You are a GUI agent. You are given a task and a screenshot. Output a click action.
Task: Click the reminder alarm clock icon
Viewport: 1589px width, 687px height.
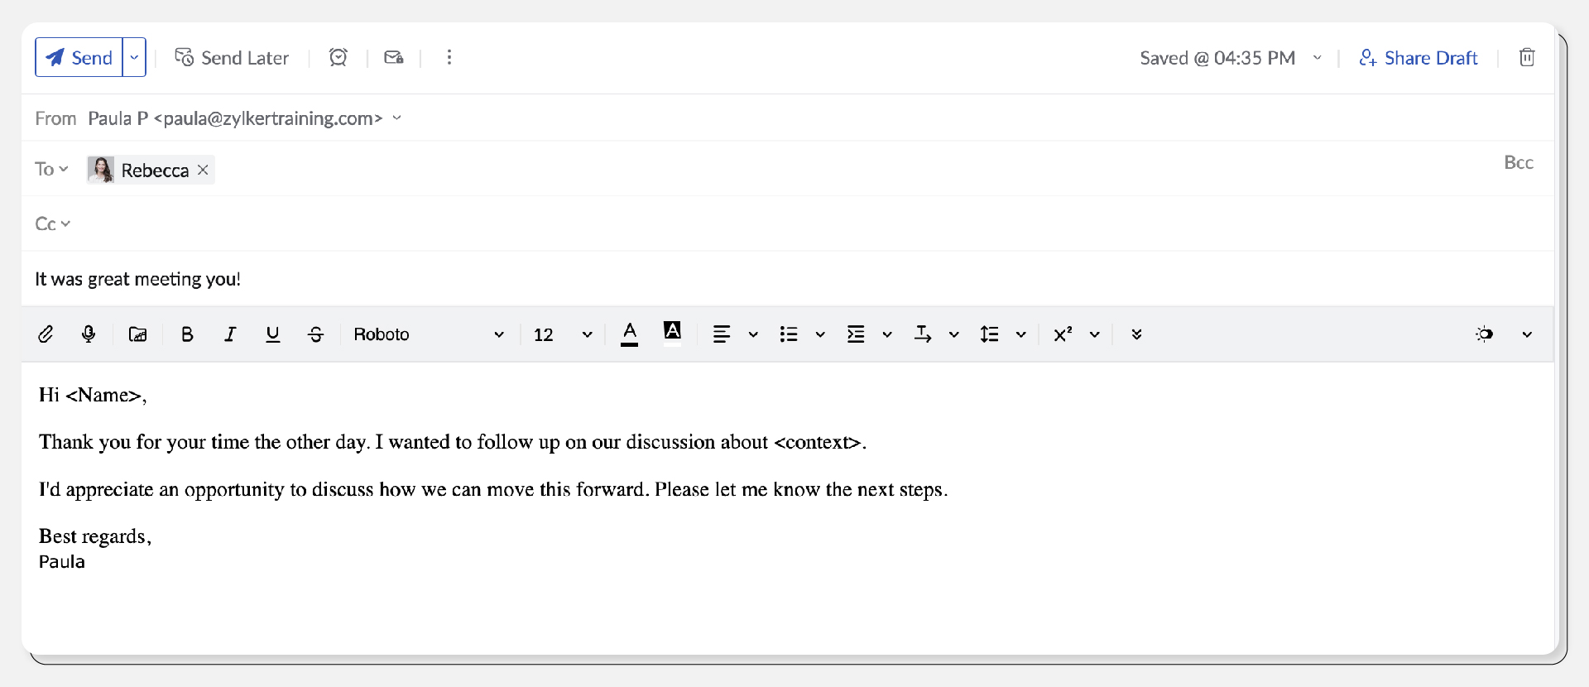(338, 57)
